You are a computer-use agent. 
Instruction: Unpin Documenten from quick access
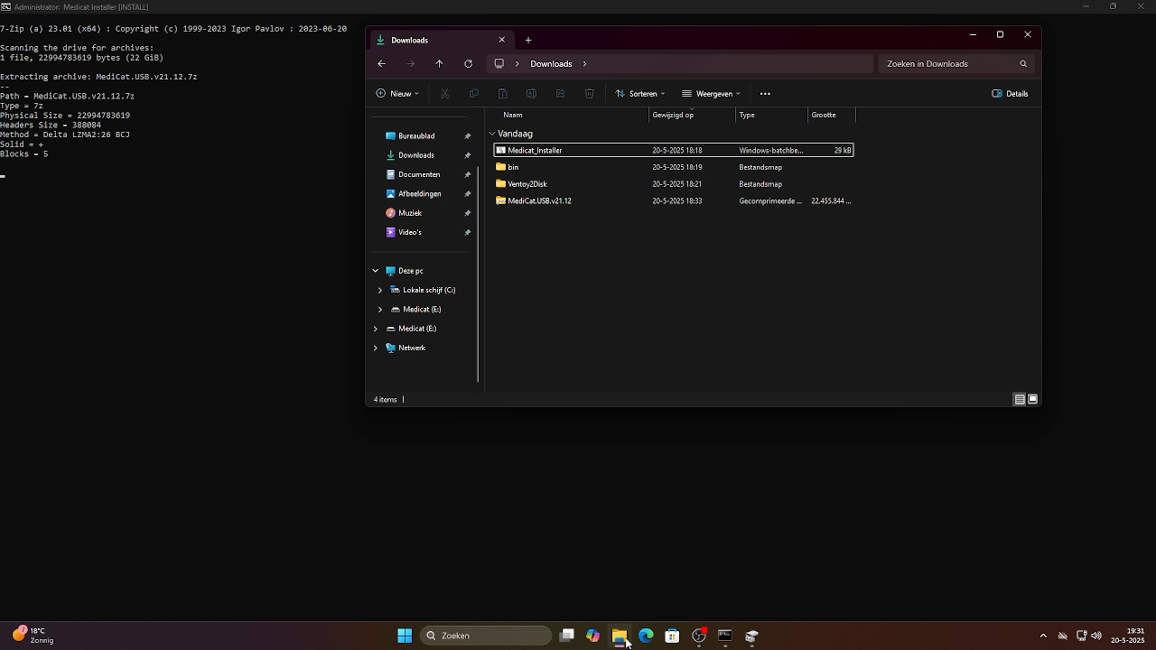tap(468, 175)
